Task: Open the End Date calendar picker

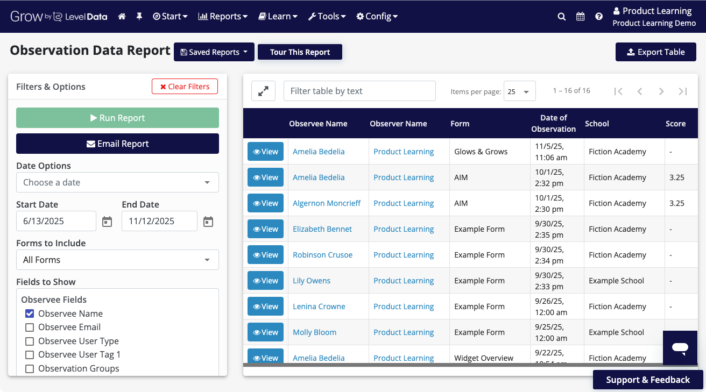Action: [208, 222]
